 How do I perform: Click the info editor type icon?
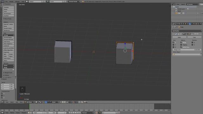pyautogui.click(x=2, y=1)
